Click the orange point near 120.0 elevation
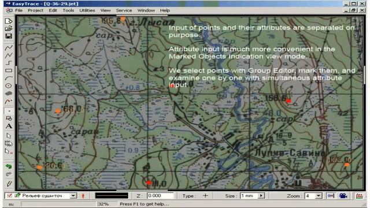 pos(39,168)
